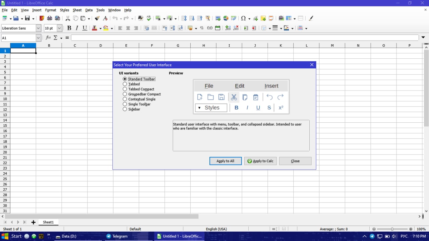429x241 pixels.
Task: Click the zoom slider in status bar
Action: [x=392, y=229]
